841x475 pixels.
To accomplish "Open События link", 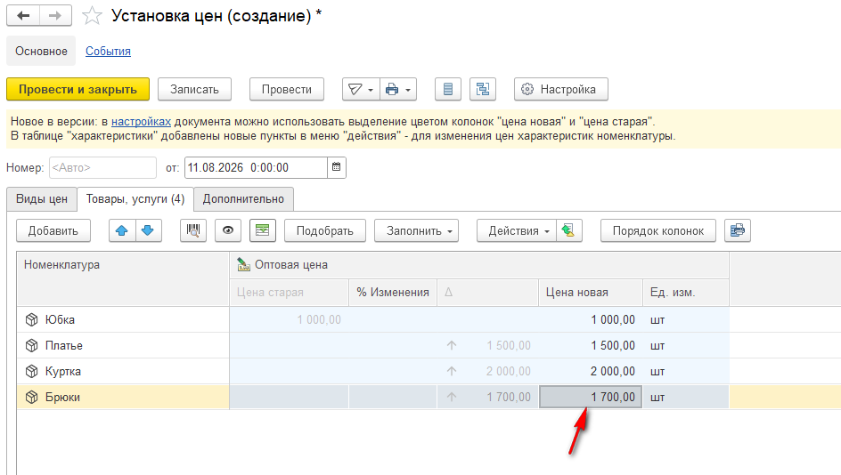I will 109,52.
